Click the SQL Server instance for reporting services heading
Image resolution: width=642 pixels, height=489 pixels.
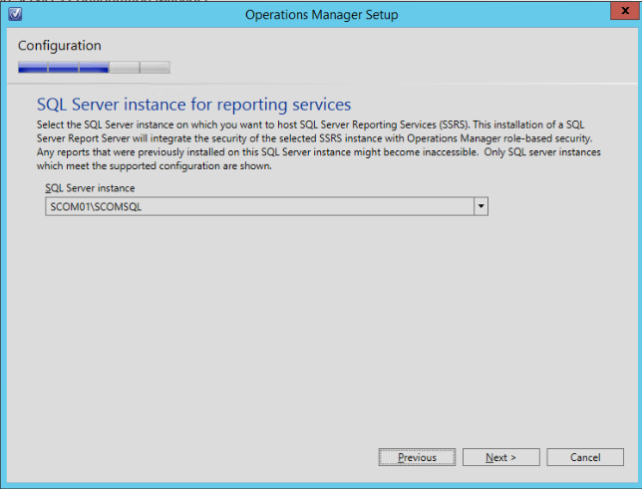click(193, 104)
